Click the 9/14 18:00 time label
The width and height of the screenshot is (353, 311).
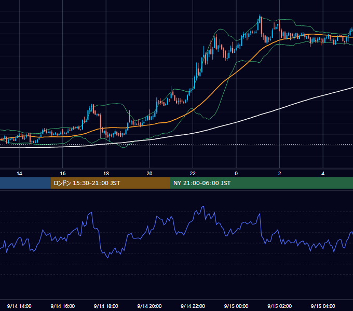pos(106,306)
